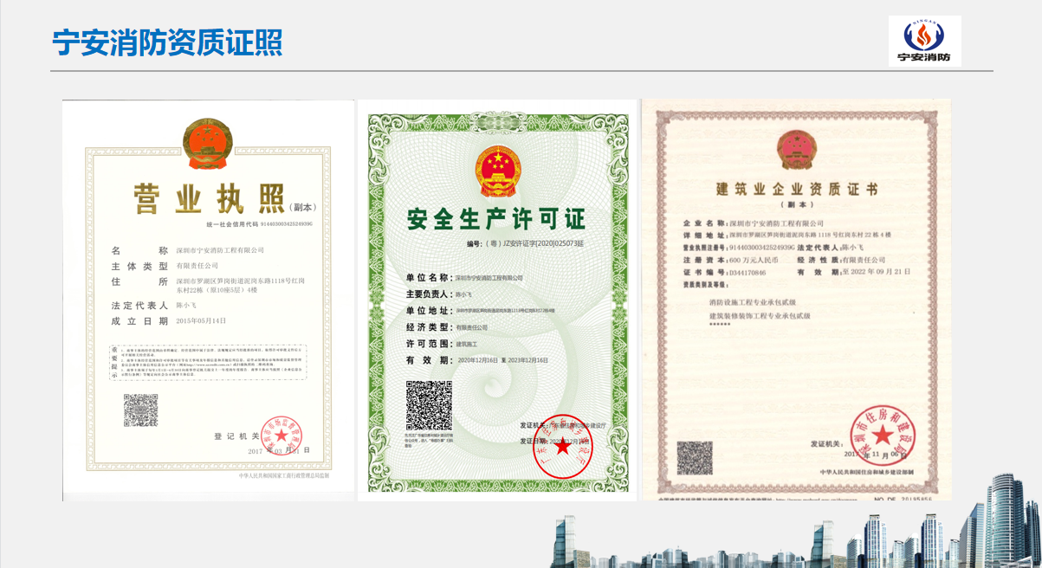This screenshot has height=568, width=1042.
Task: Select the 住所 address on the 营业执照
Action: point(241,286)
